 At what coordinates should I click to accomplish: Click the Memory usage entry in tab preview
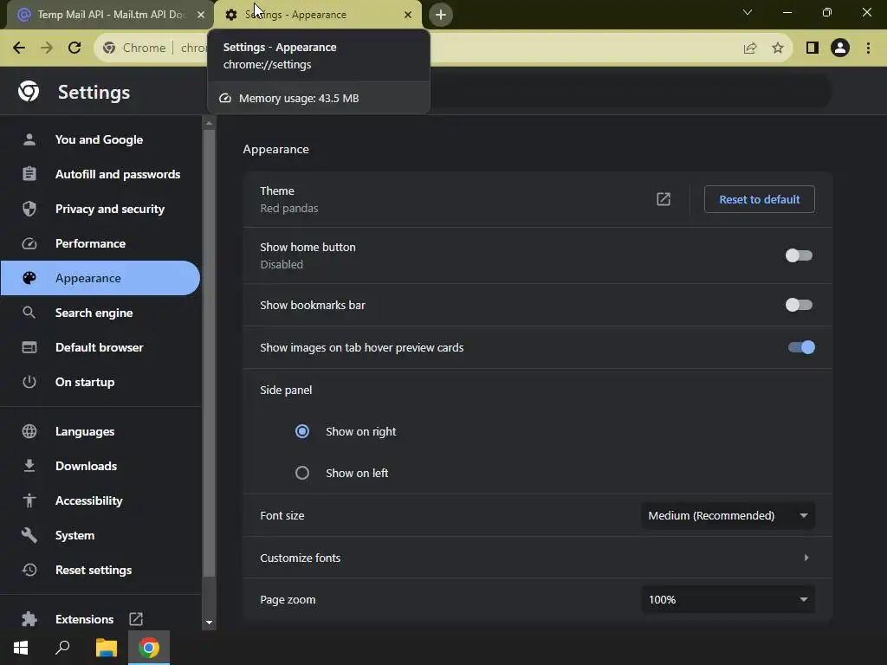coord(319,98)
